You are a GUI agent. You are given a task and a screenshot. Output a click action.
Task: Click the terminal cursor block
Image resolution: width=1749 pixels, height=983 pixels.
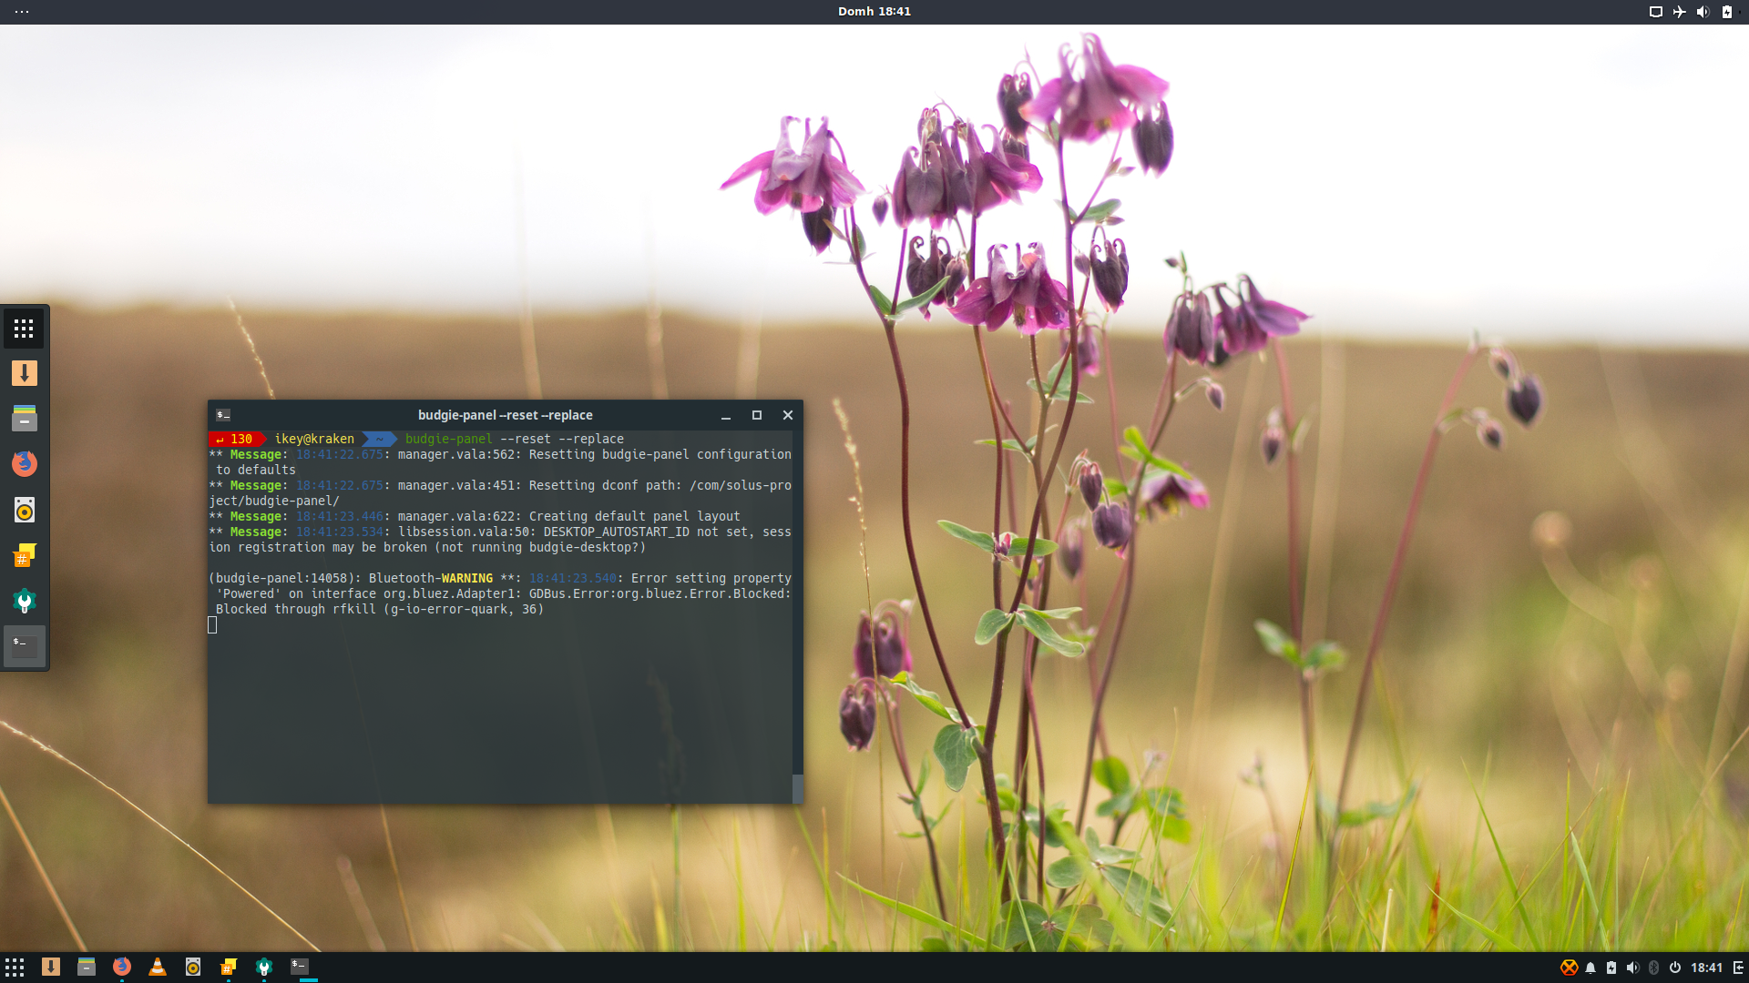(212, 624)
